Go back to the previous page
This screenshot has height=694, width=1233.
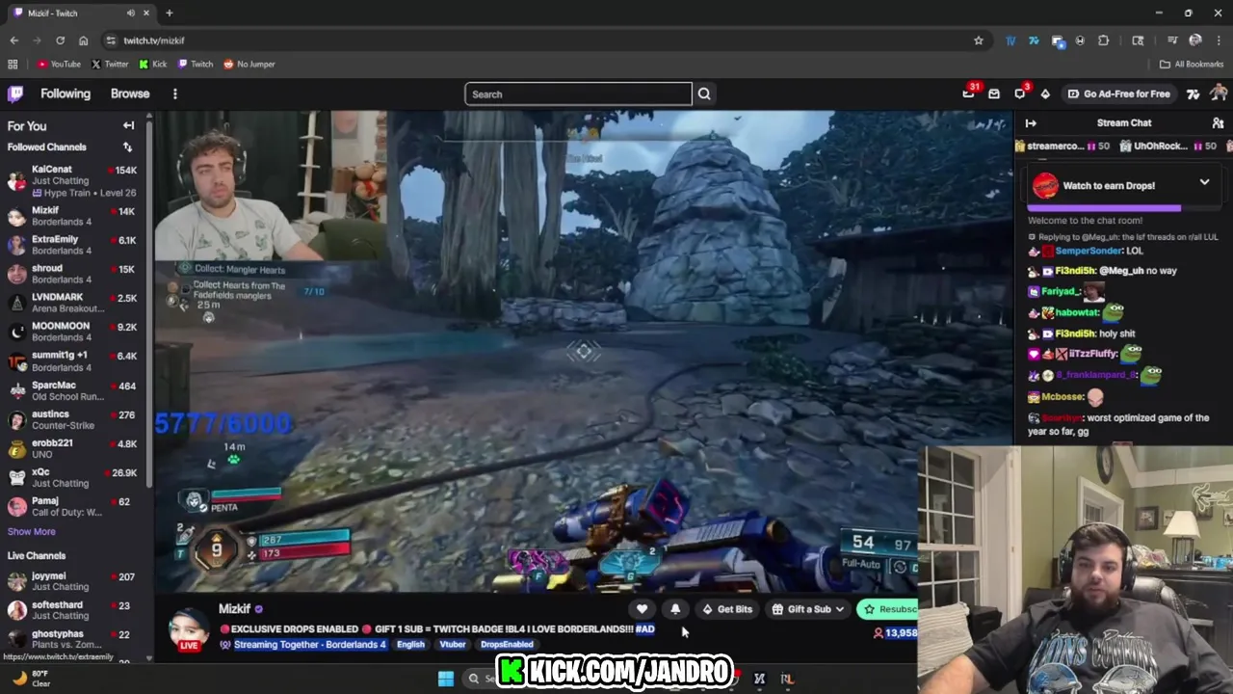tap(13, 40)
